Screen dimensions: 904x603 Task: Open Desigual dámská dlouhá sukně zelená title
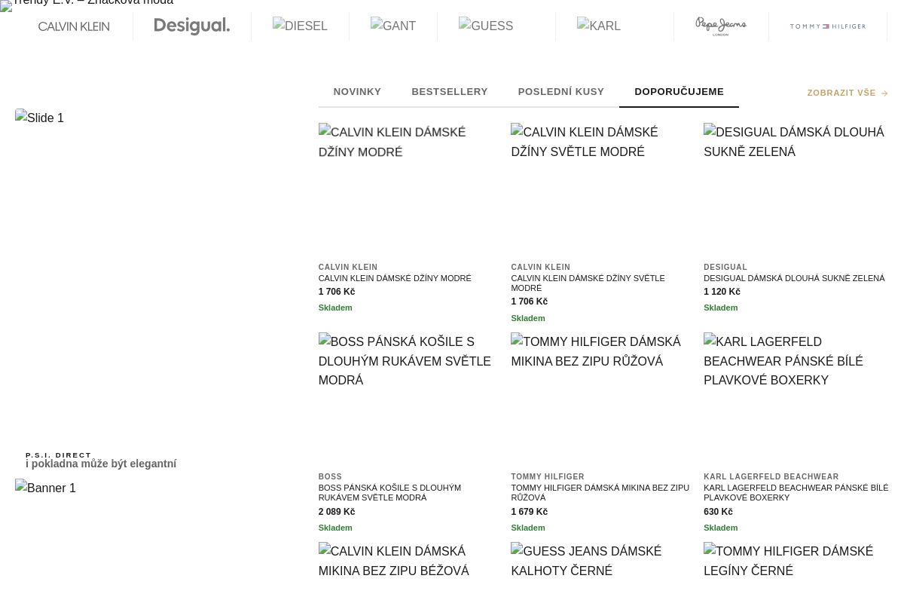pyautogui.click(x=794, y=278)
